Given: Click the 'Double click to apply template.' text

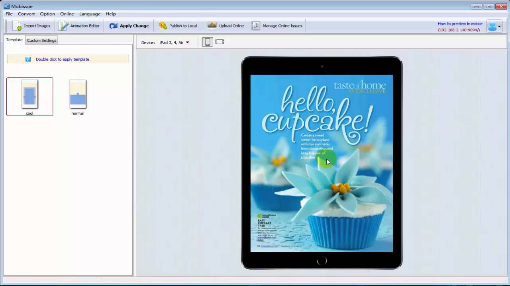Looking at the screenshot, I should pyautogui.click(x=63, y=59).
